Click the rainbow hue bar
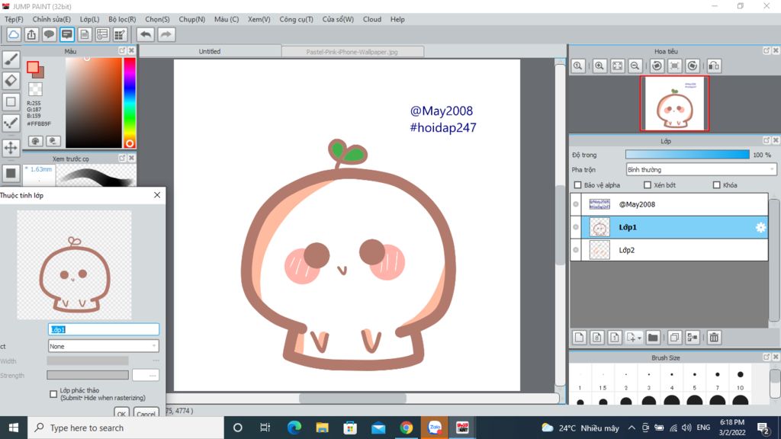 click(x=130, y=103)
